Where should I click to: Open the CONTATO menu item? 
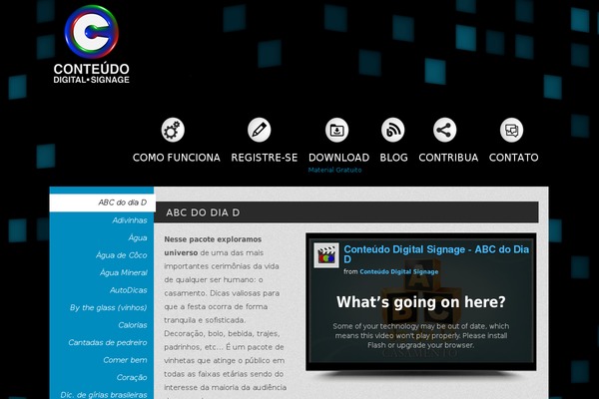pyautogui.click(x=514, y=158)
